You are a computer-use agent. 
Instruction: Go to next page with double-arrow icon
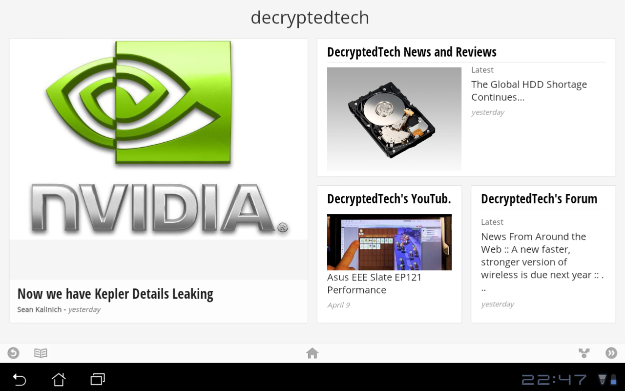tap(611, 353)
